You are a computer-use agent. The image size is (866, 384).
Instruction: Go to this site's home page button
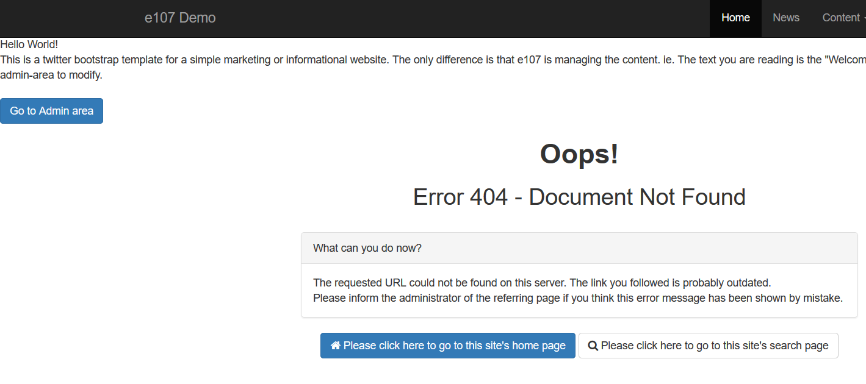coord(448,346)
